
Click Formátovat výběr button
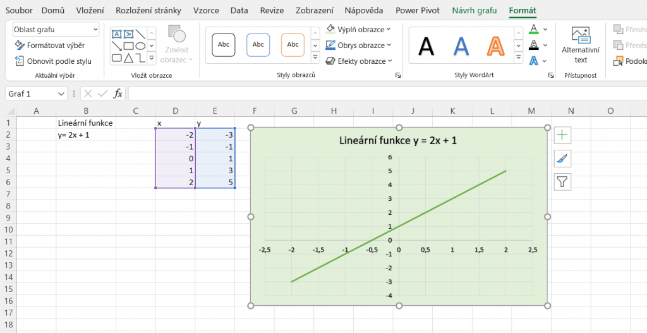[49, 45]
